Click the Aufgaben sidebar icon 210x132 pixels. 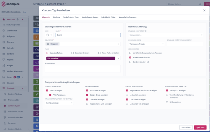click(4, 36)
